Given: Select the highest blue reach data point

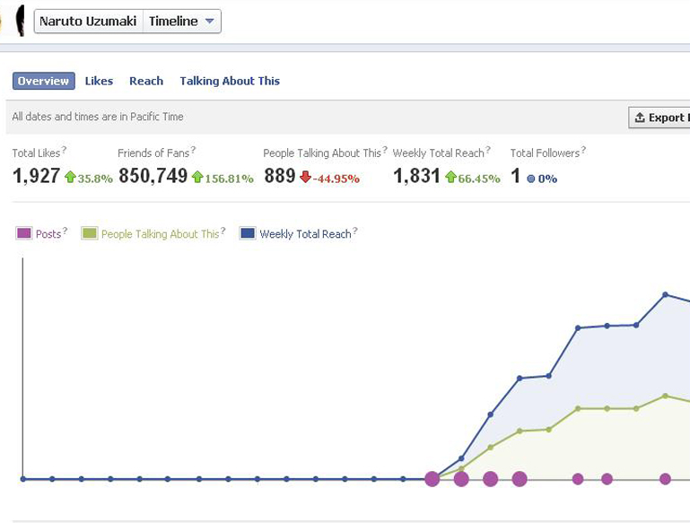Looking at the screenshot, I should coord(665,294).
